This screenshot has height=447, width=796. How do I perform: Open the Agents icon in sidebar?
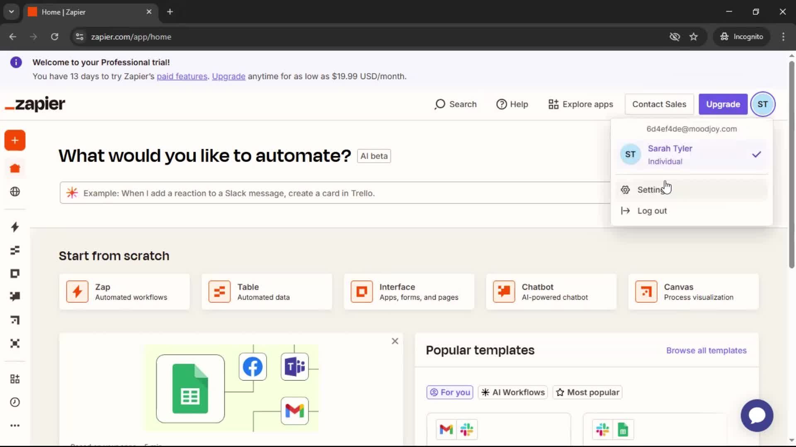[x=15, y=343]
